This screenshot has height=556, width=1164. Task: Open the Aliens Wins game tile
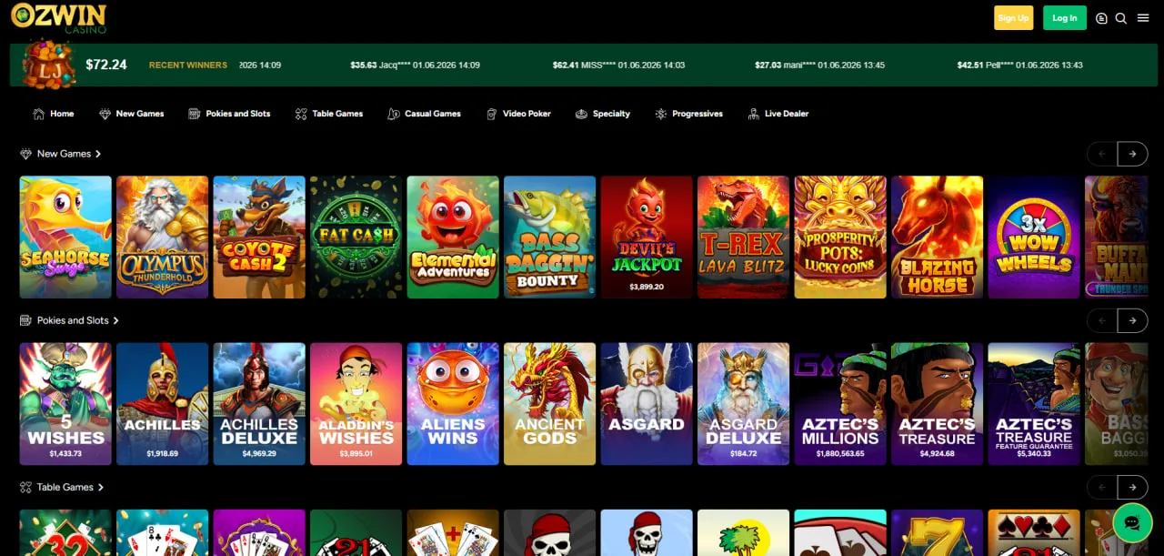453,403
